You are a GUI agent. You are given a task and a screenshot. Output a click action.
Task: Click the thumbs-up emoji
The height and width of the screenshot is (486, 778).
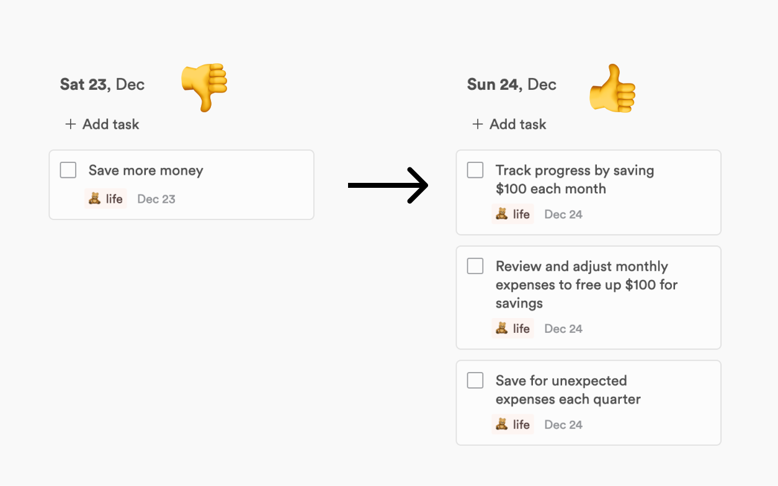click(x=612, y=88)
